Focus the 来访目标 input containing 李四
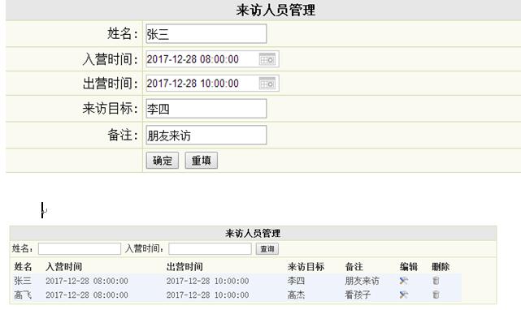Viewport: 521px width, 310px height. click(206, 109)
